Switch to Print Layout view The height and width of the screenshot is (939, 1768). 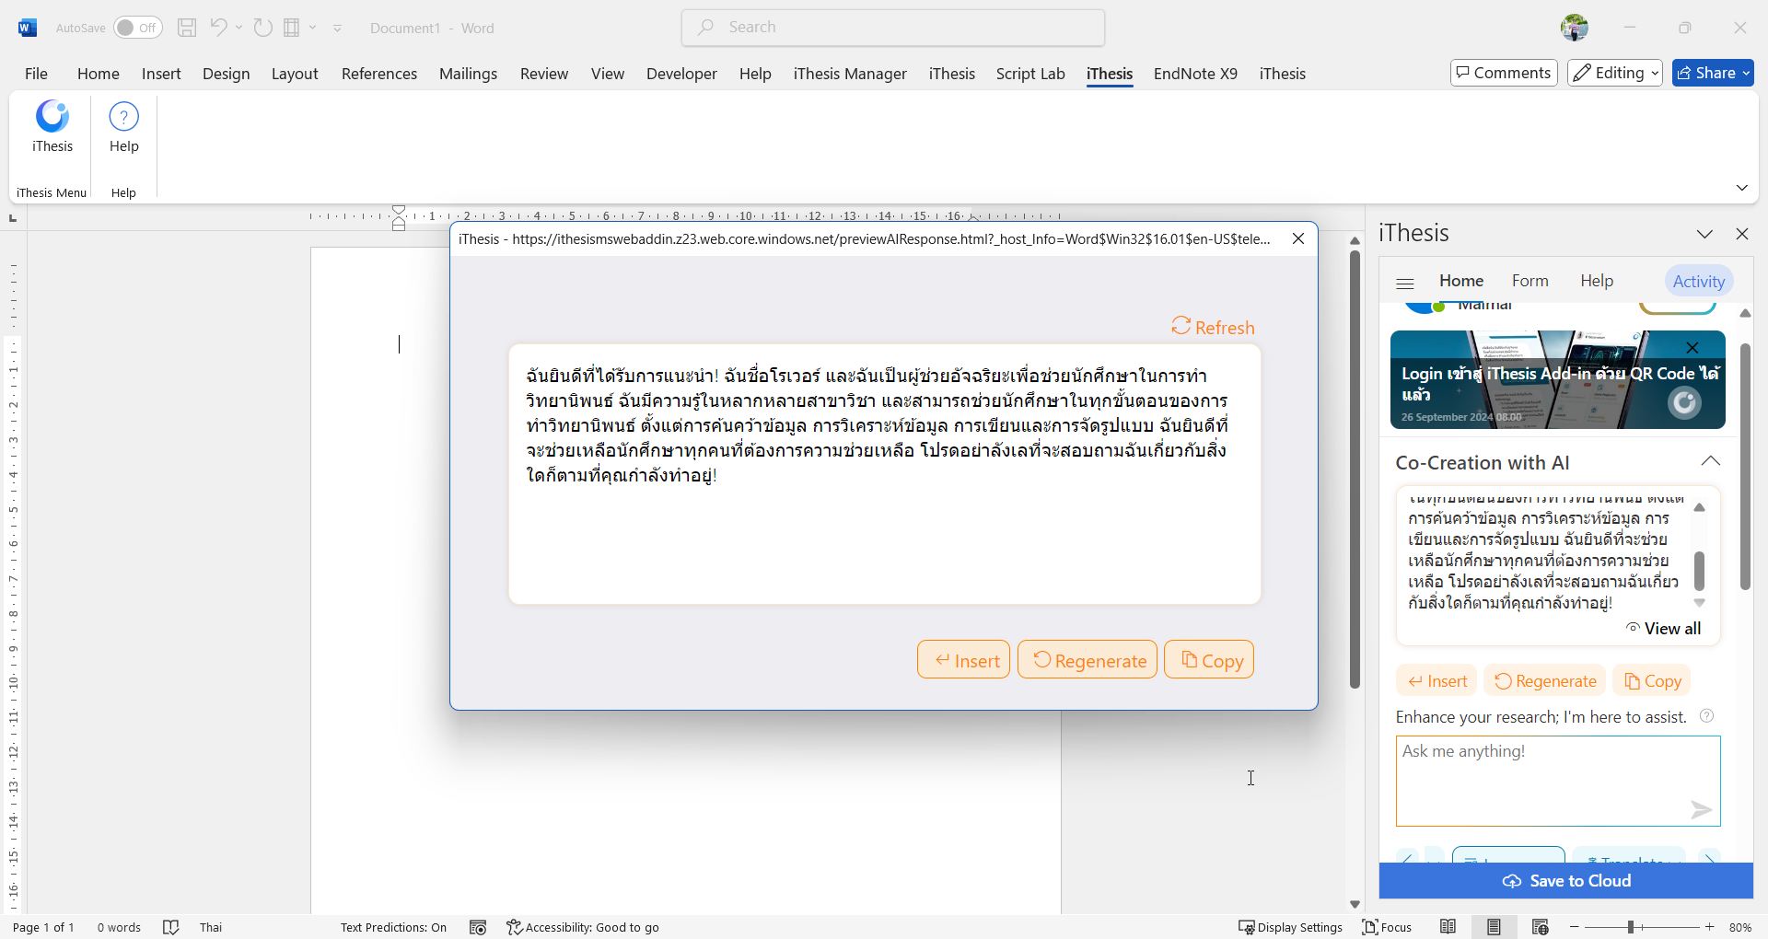pos(1494,927)
